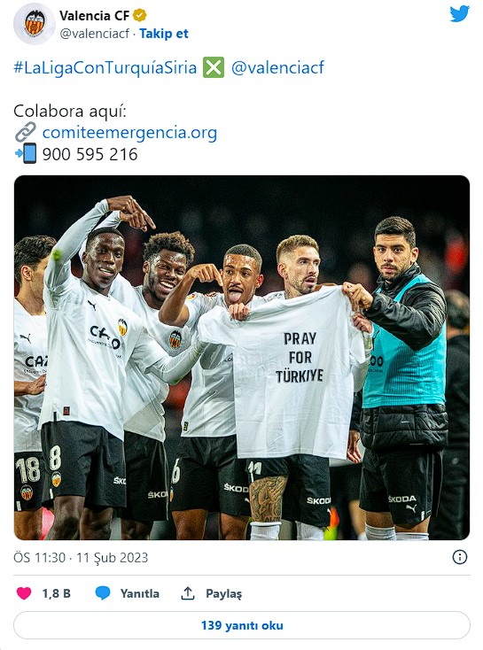This screenshot has width=483, height=650.
Task: Click the mobile phone emoji icon
Action: pos(26,153)
